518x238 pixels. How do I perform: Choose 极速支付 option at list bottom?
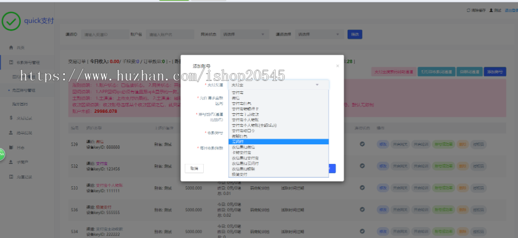click(x=279, y=174)
